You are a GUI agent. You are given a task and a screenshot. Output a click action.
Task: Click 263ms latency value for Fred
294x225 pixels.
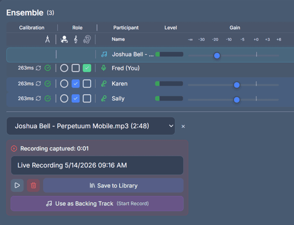(26, 68)
